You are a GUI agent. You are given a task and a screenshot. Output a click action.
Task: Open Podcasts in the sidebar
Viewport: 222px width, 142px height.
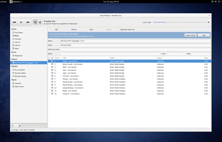(18, 39)
